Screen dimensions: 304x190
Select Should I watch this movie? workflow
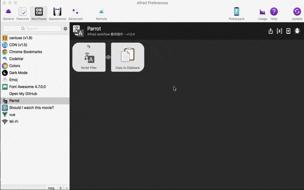pos(35,108)
